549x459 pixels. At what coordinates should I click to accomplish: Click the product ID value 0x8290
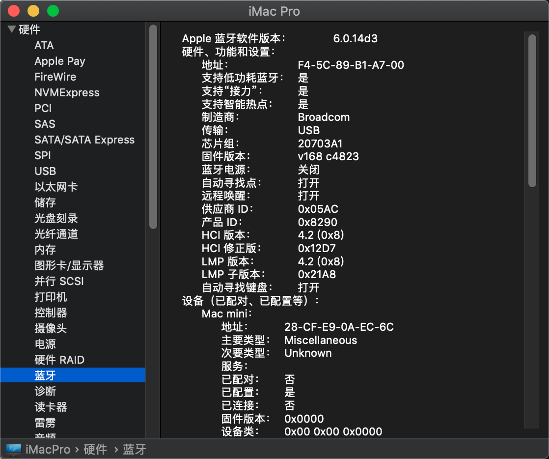tap(318, 222)
